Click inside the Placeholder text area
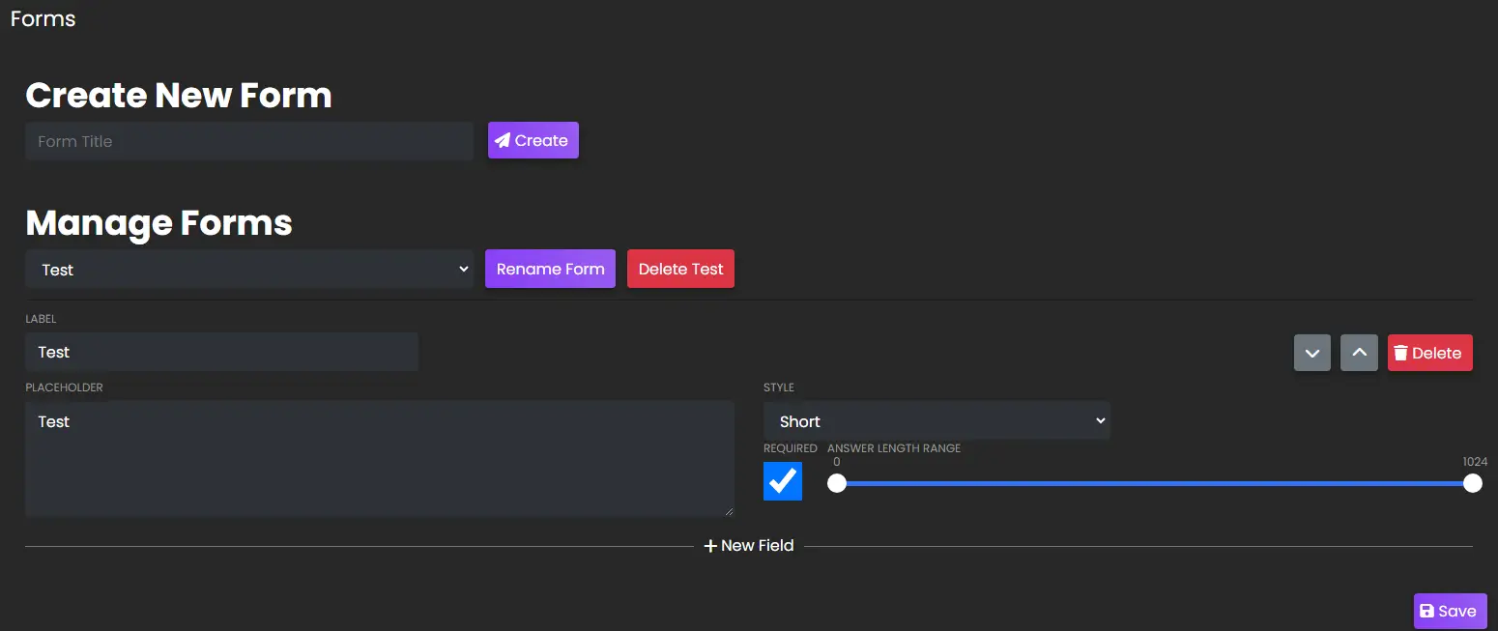Viewport: 1498px width, 631px height. coord(379,458)
